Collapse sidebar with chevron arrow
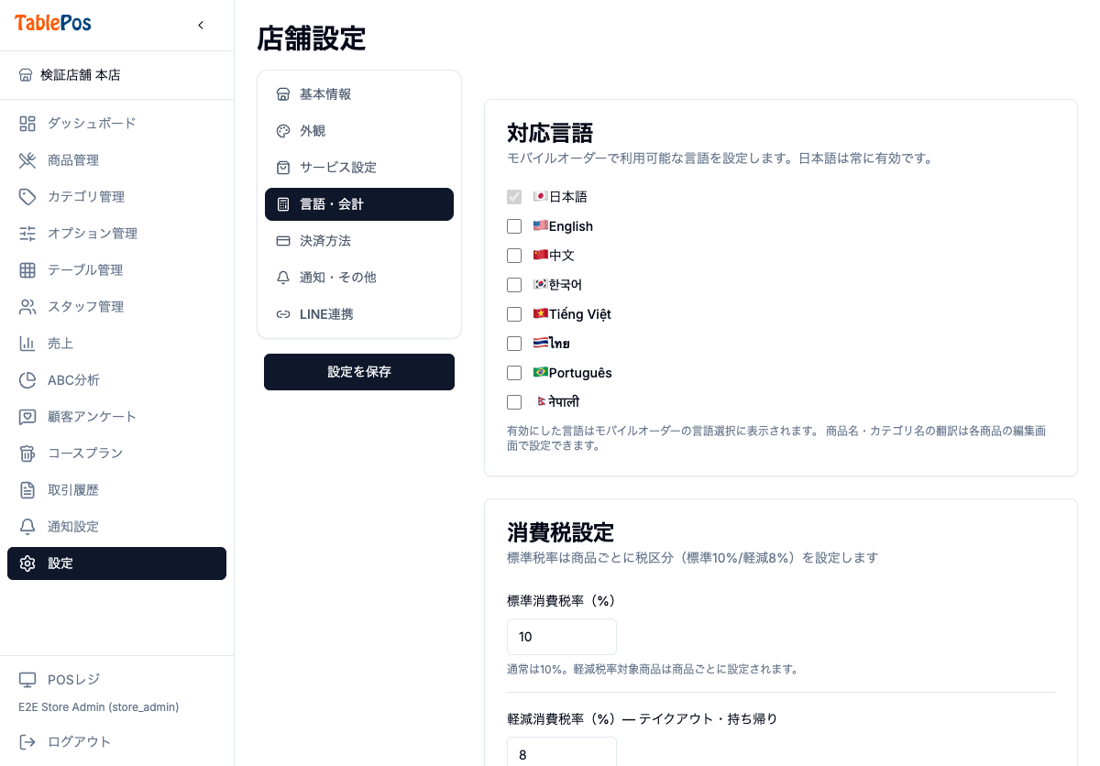 pyautogui.click(x=201, y=25)
